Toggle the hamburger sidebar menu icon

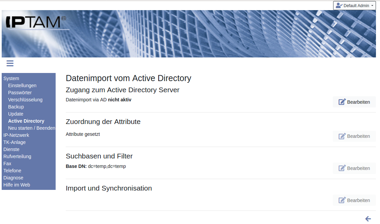[10, 63]
